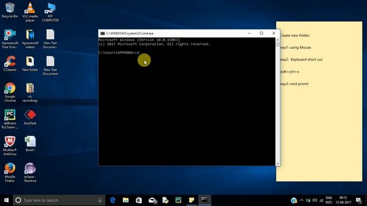
Task: Open File Explorer from the taskbar
Action: [x=126, y=200]
